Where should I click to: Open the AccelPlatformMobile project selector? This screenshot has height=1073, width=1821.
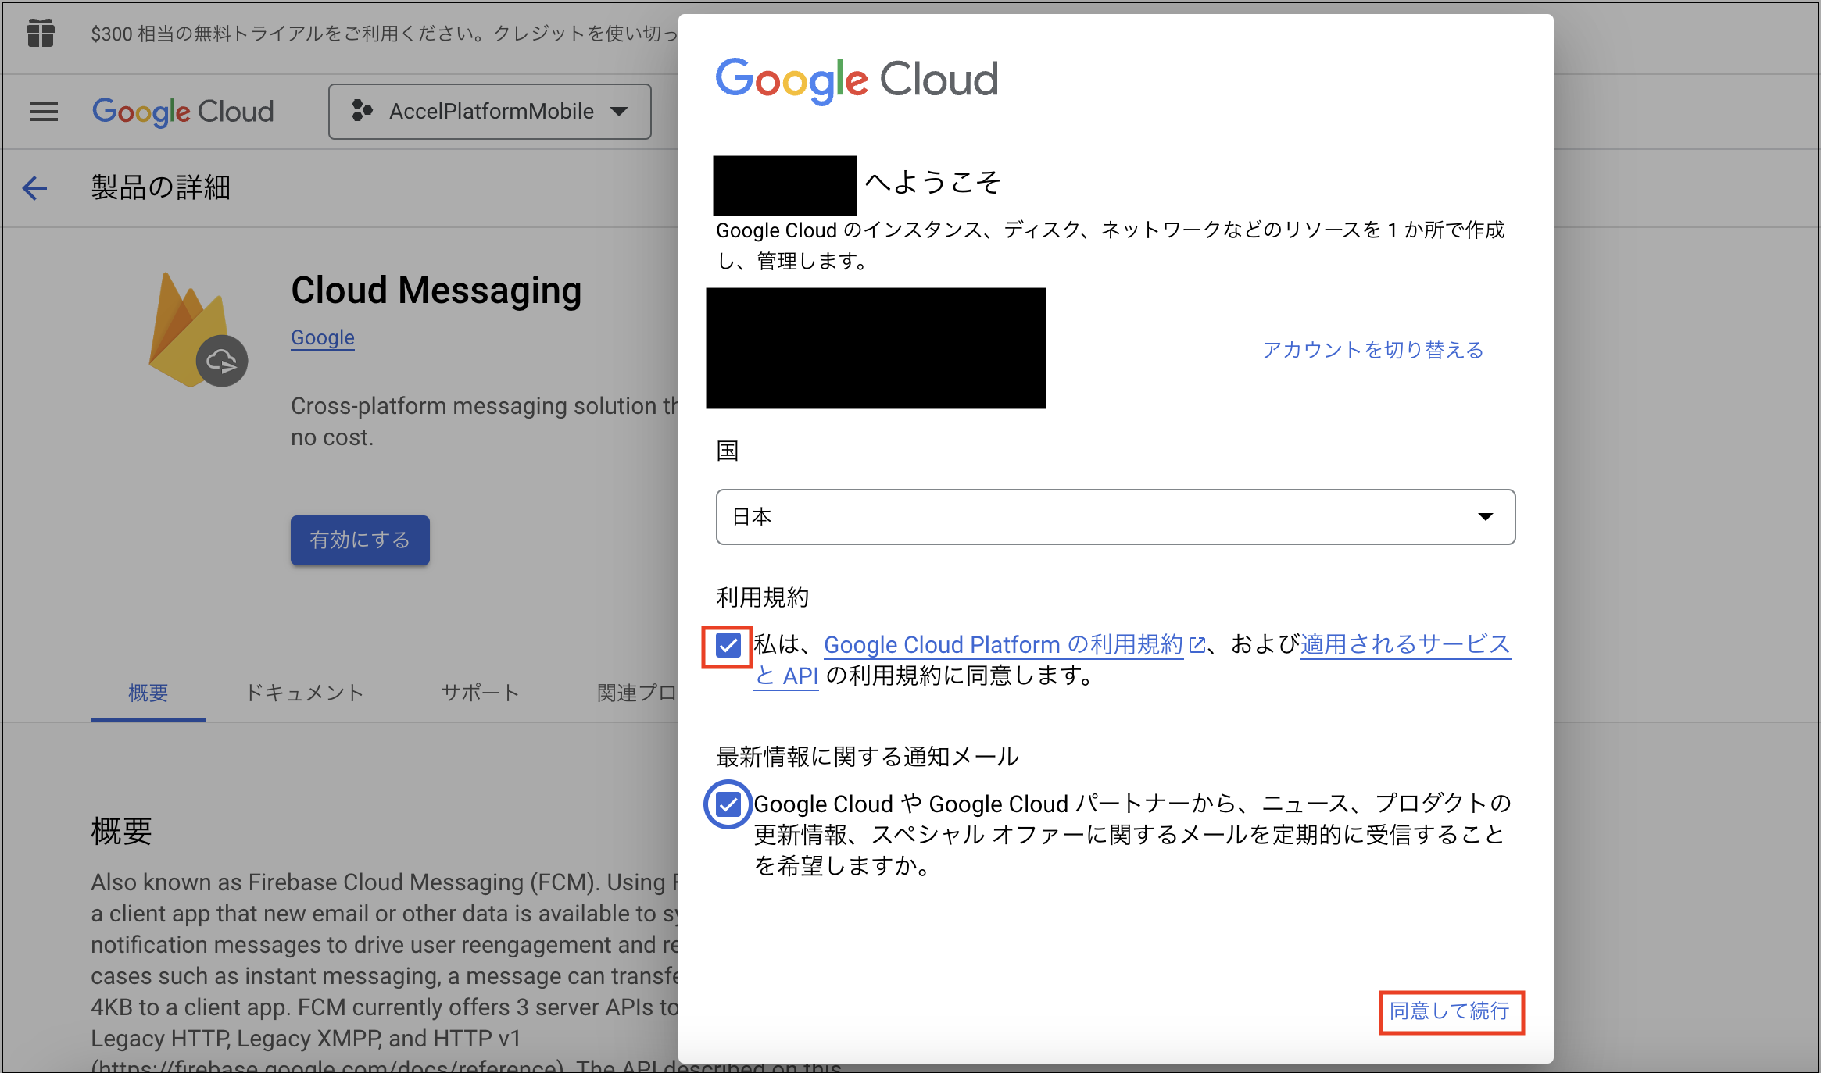coord(490,112)
